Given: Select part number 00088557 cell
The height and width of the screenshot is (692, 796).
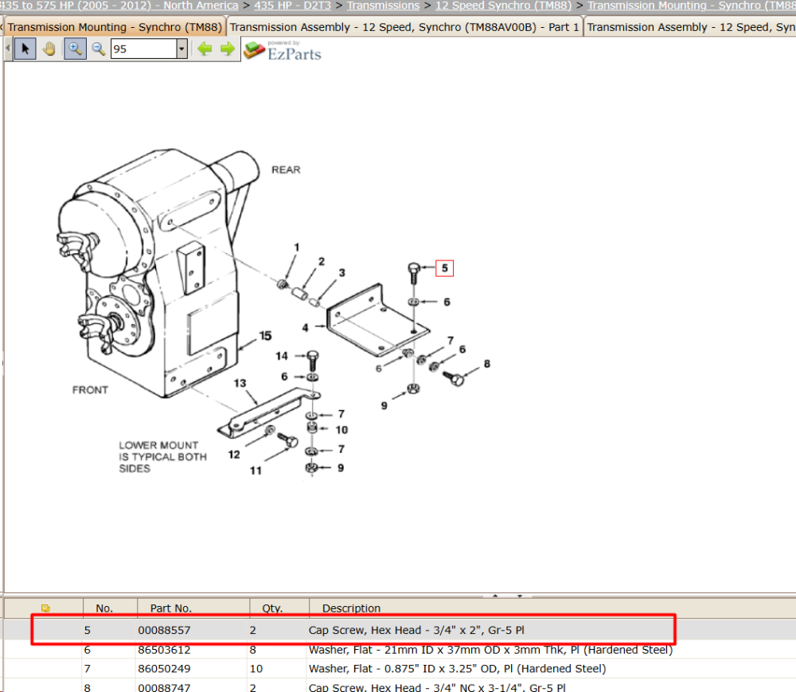Looking at the screenshot, I should click(164, 630).
